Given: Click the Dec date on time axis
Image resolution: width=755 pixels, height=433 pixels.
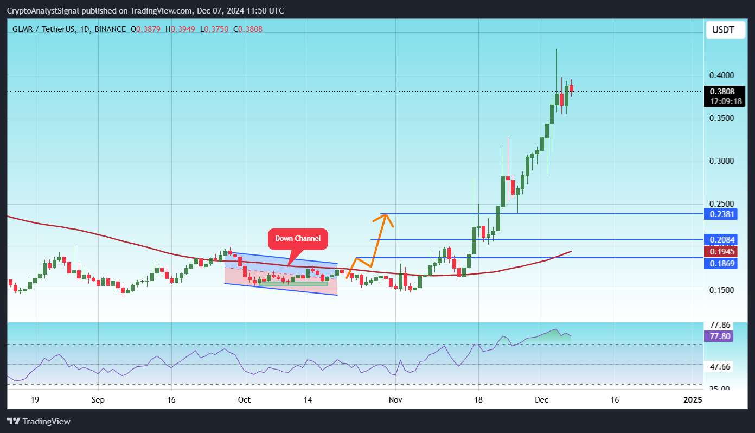Looking at the screenshot, I should 541,400.
